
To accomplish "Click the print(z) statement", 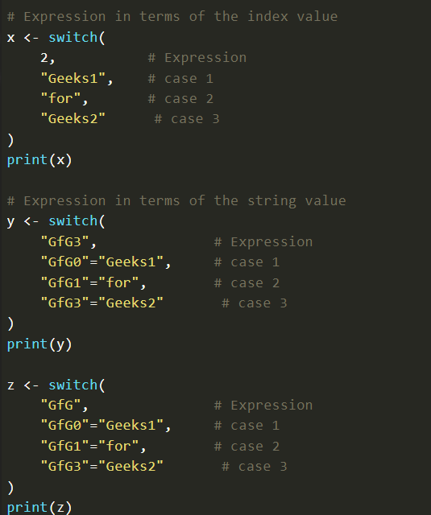I will point(39,508).
